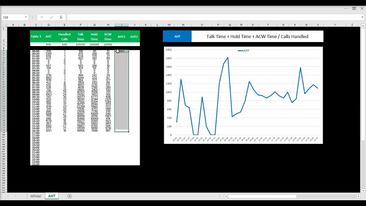Click the vertical scrollbar up arrow
The image size is (366, 206).
(x=363, y=26)
